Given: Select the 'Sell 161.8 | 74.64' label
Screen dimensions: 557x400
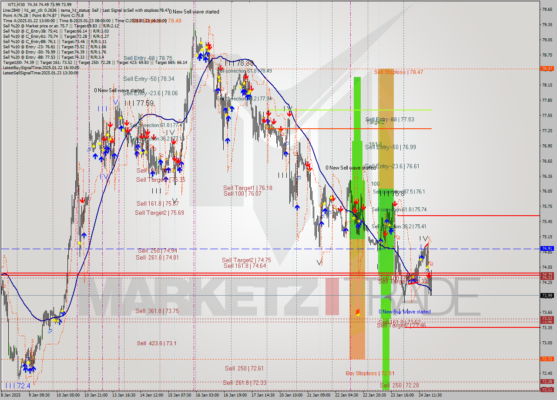Looking at the screenshot, I should [x=245, y=266].
